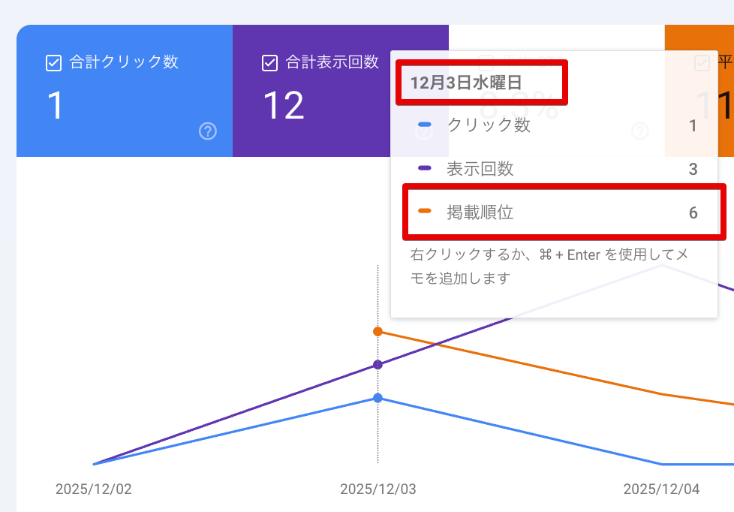
Task: Click the memo hint text in tooltip
Action: (549, 267)
